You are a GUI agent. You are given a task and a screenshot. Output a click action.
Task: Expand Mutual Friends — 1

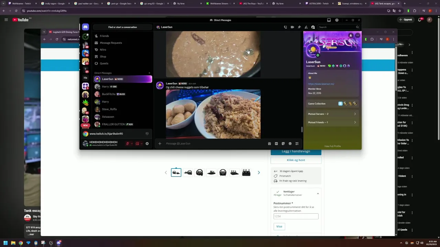[x=332, y=122]
